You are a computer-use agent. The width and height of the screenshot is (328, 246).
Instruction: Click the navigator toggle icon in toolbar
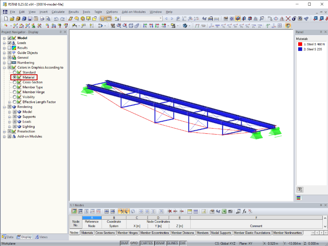(x=103, y=19)
